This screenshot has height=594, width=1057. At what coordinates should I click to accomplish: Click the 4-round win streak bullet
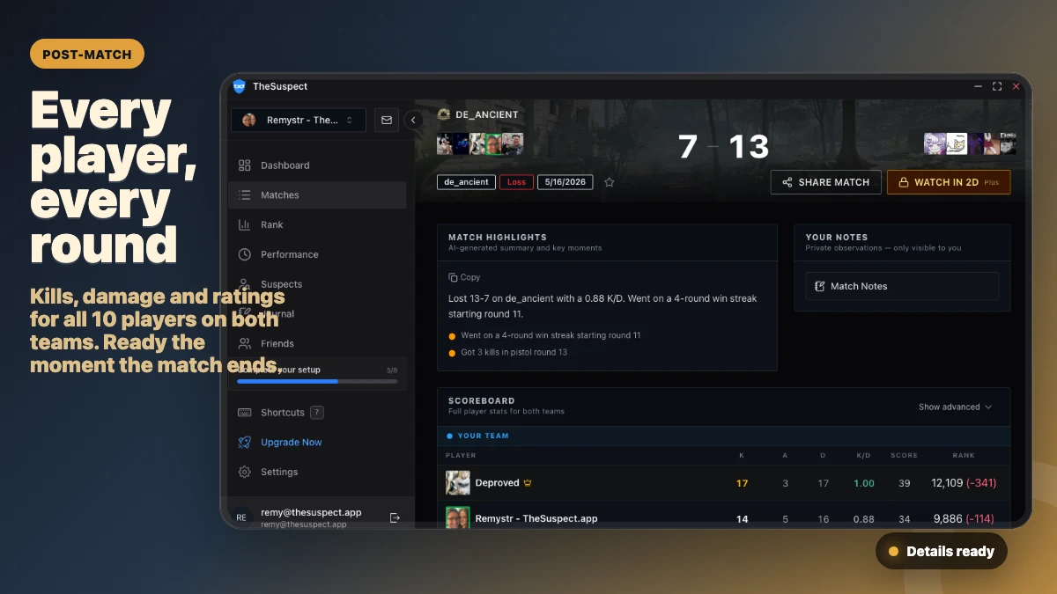tap(544, 336)
